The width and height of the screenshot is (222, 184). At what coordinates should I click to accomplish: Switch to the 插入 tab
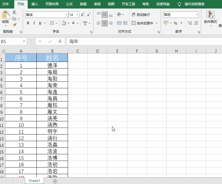click(x=35, y=4)
